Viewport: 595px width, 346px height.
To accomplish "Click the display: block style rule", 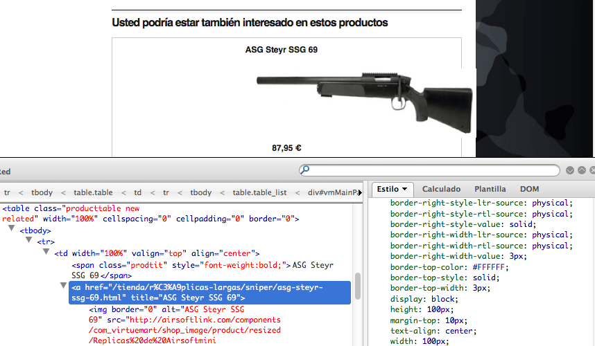I will coord(424,299).
